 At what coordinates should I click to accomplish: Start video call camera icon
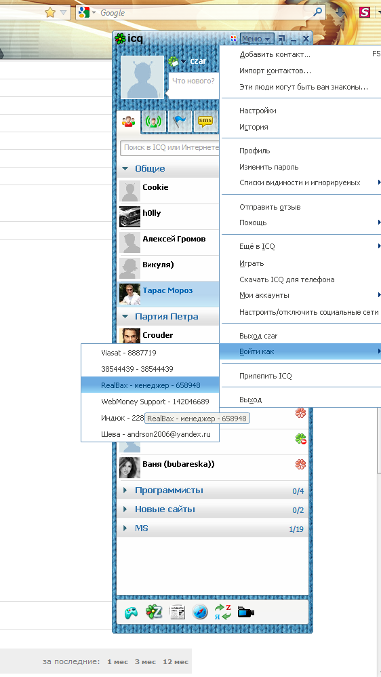click(246, 613)
